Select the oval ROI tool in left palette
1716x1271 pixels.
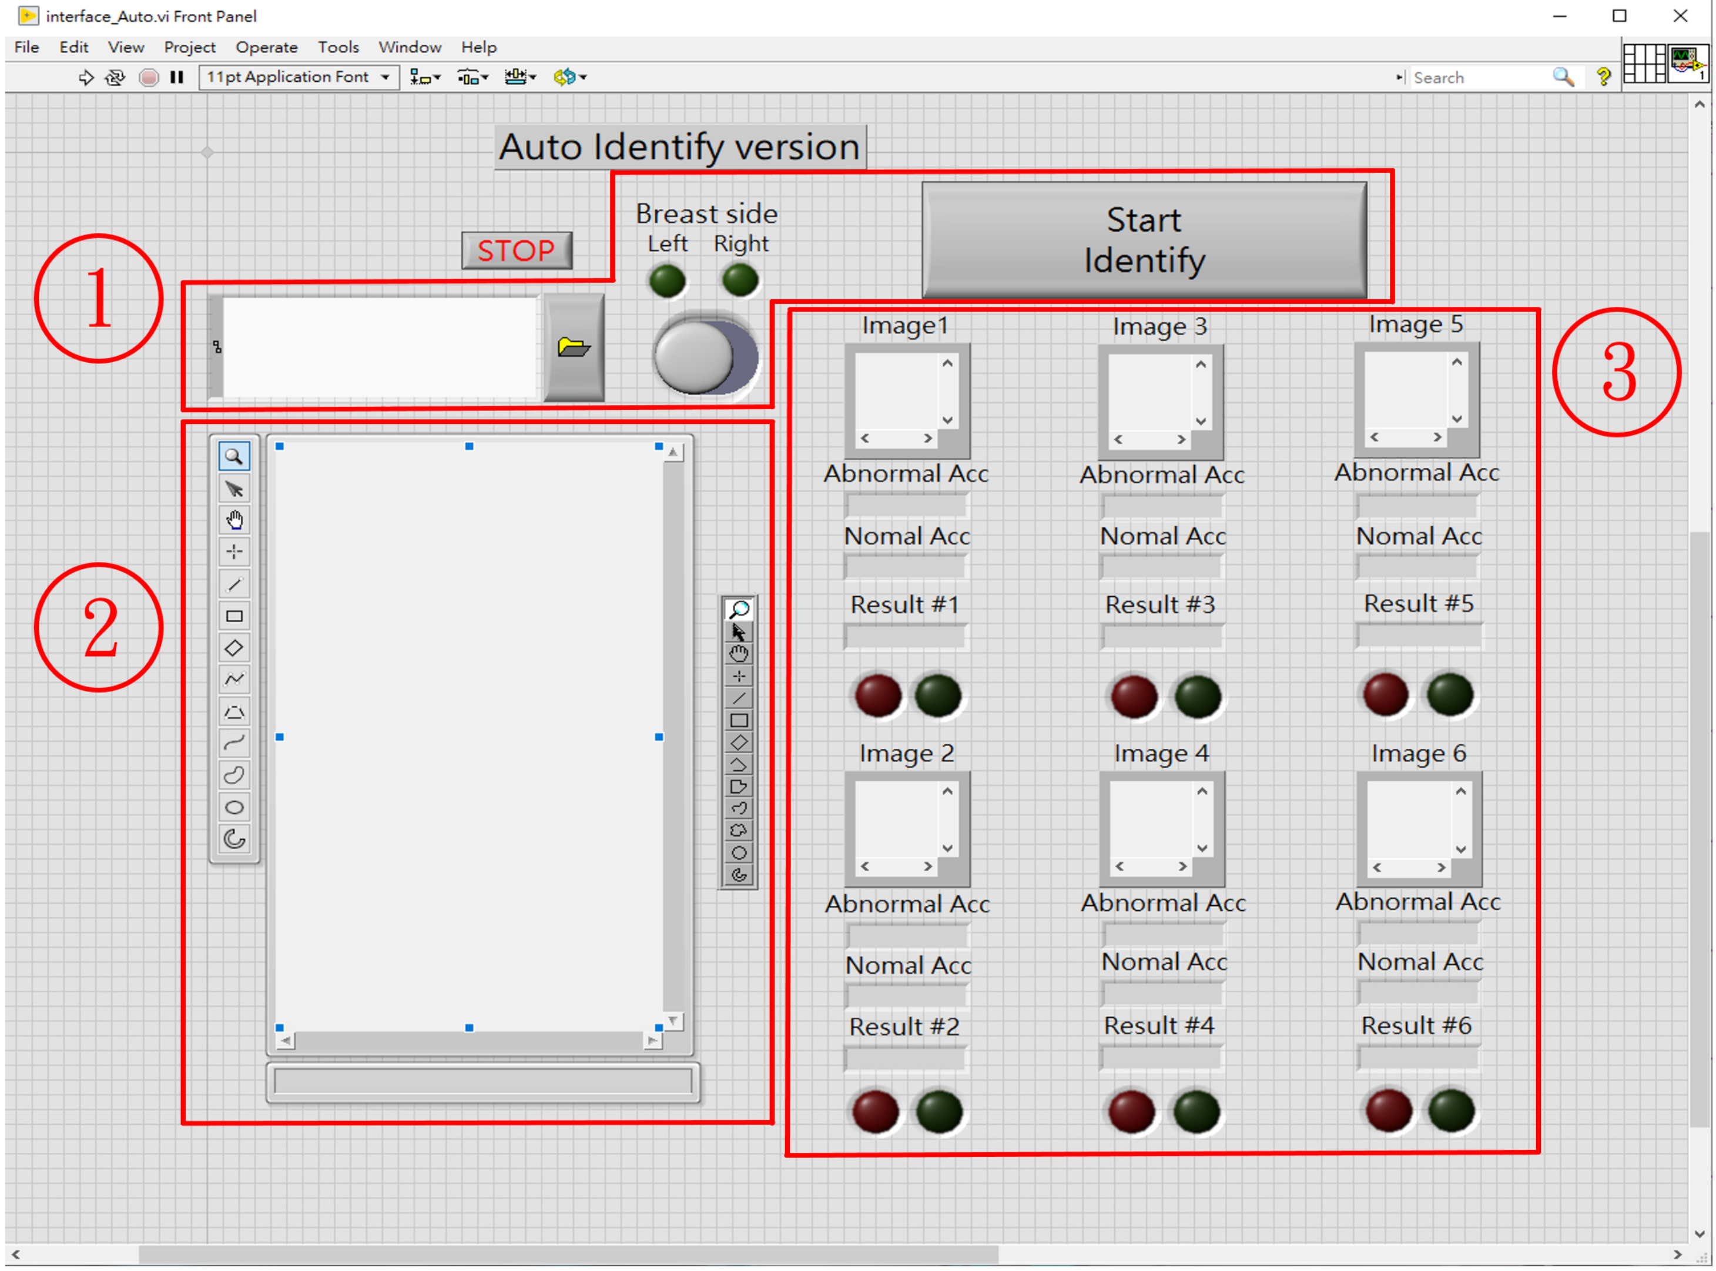(234, 807)
